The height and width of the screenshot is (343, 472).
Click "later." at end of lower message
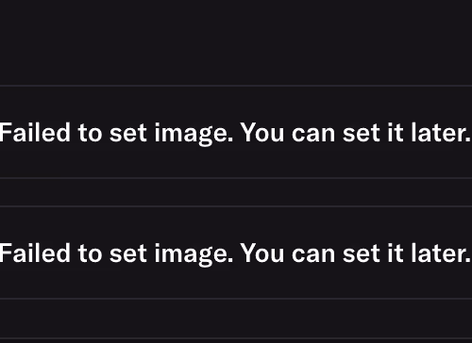point(441,253)
